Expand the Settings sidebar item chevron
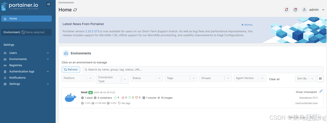Viewport: 327px width, 123px height. [x=48, y=84]
